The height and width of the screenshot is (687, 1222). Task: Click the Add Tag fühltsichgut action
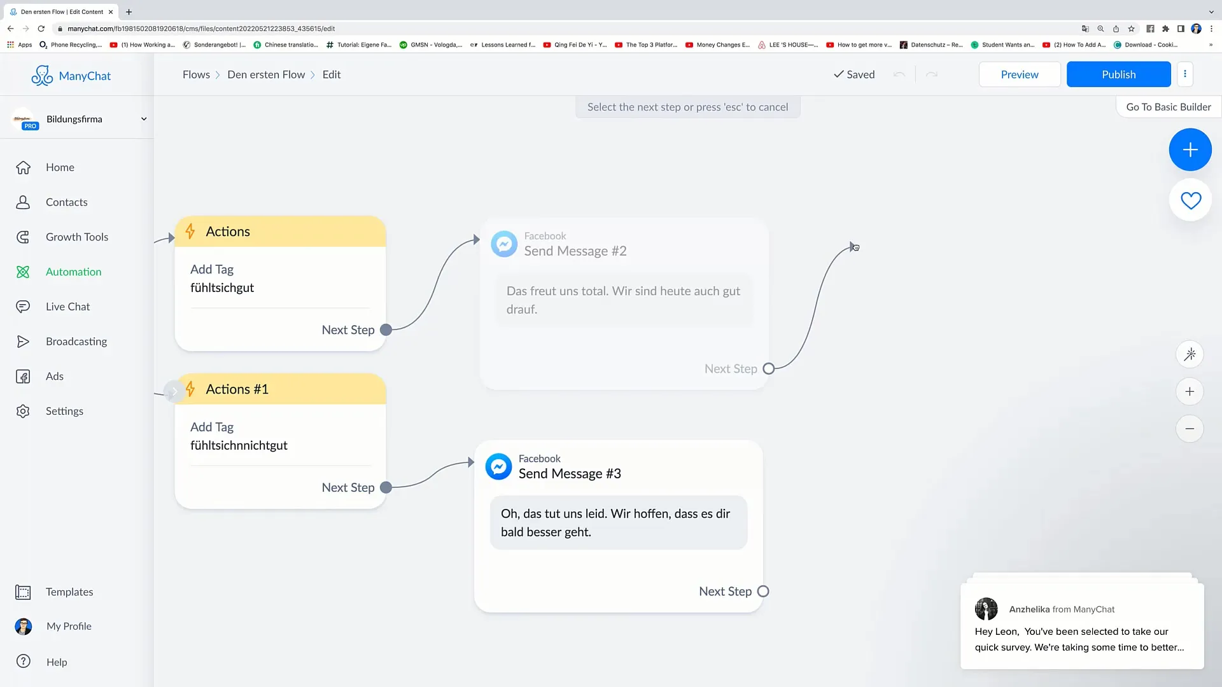[281, 279]
